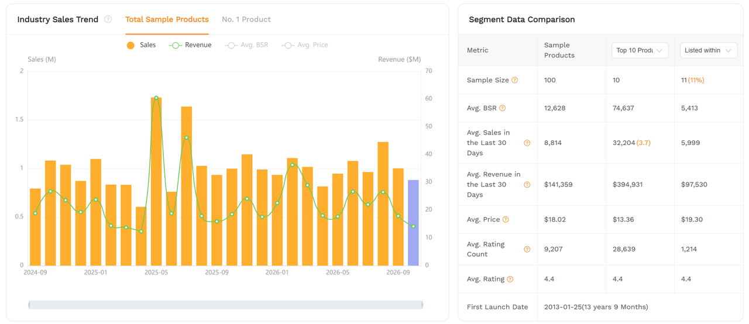The image size is (749, 324).
Task: Click average price value $19.30
Action: pyautogui.click(x=692, y=220)
